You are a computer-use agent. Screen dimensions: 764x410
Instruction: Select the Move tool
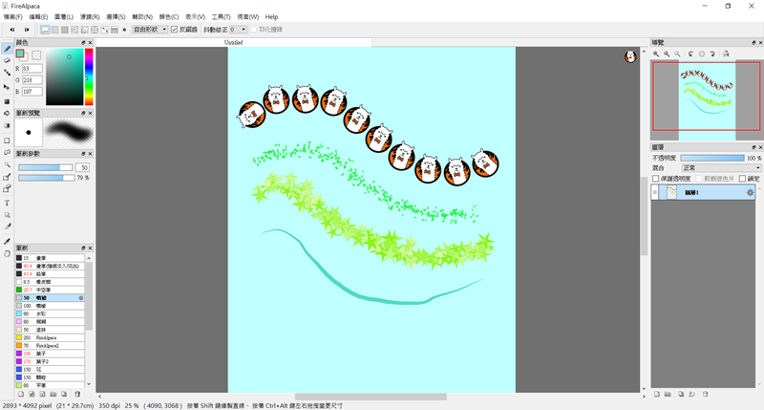(8, 86)
